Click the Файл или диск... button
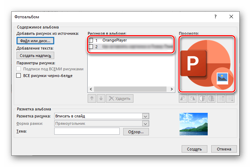 click(x=35, y=41)
